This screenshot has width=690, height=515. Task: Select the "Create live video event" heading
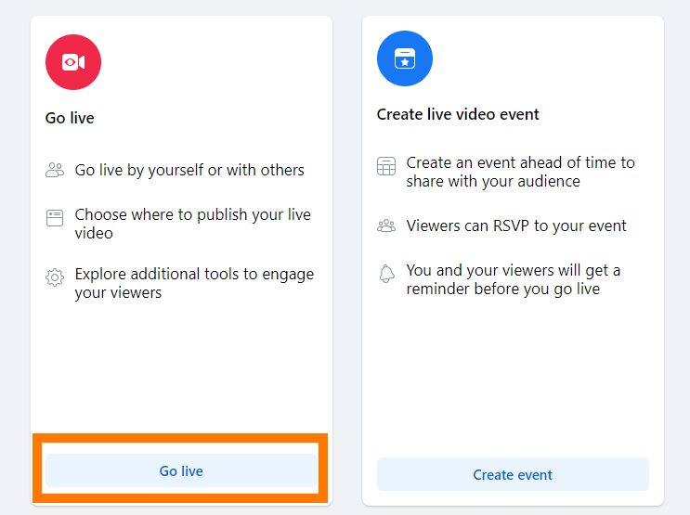click(x=458, y=114)
